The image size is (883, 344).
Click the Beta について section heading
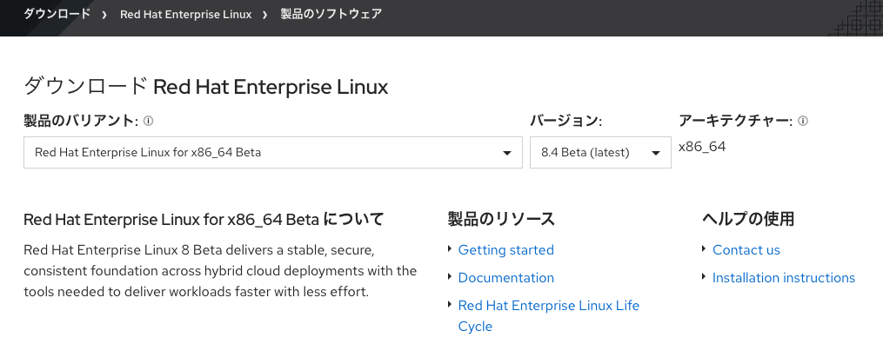coord(204,219)
